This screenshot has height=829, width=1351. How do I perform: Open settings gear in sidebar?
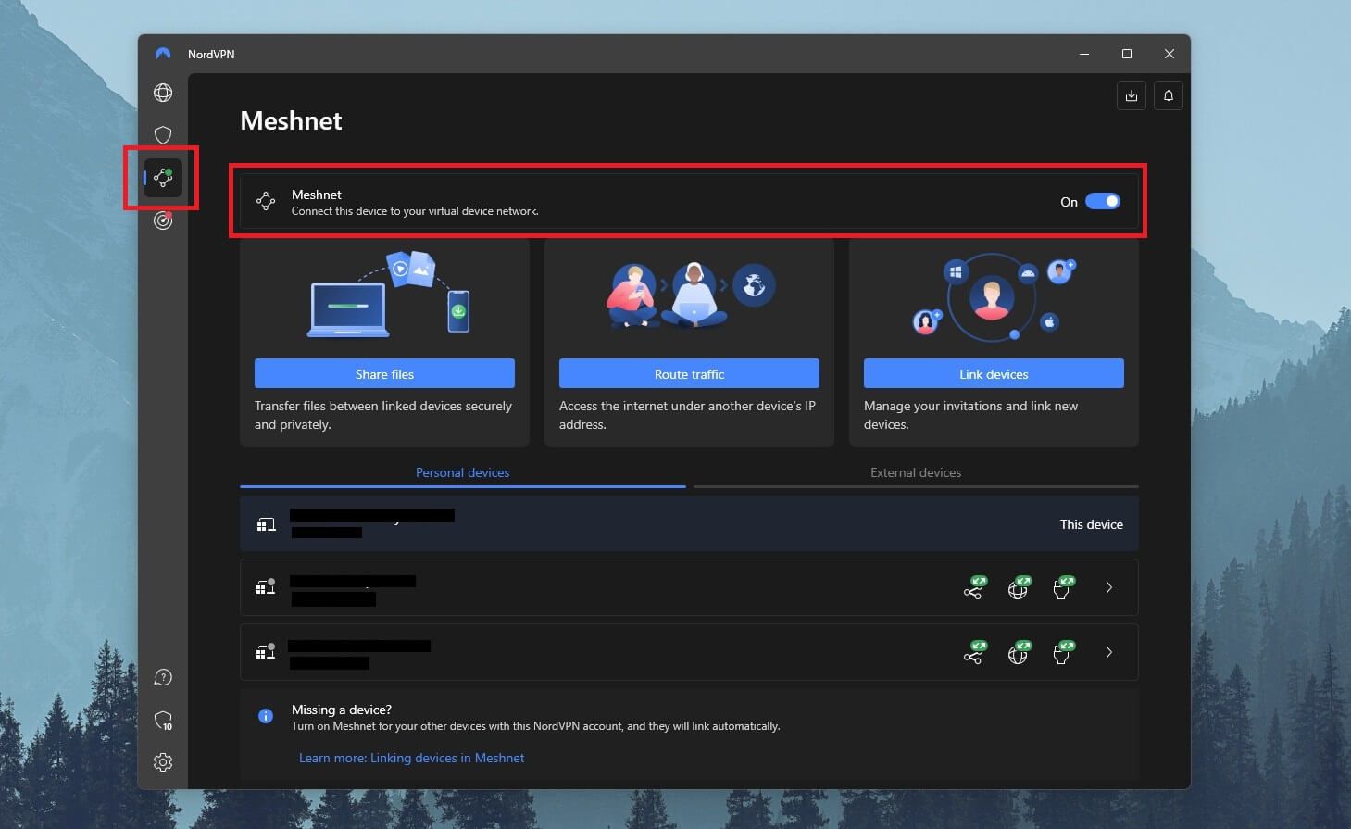point(163,762)
